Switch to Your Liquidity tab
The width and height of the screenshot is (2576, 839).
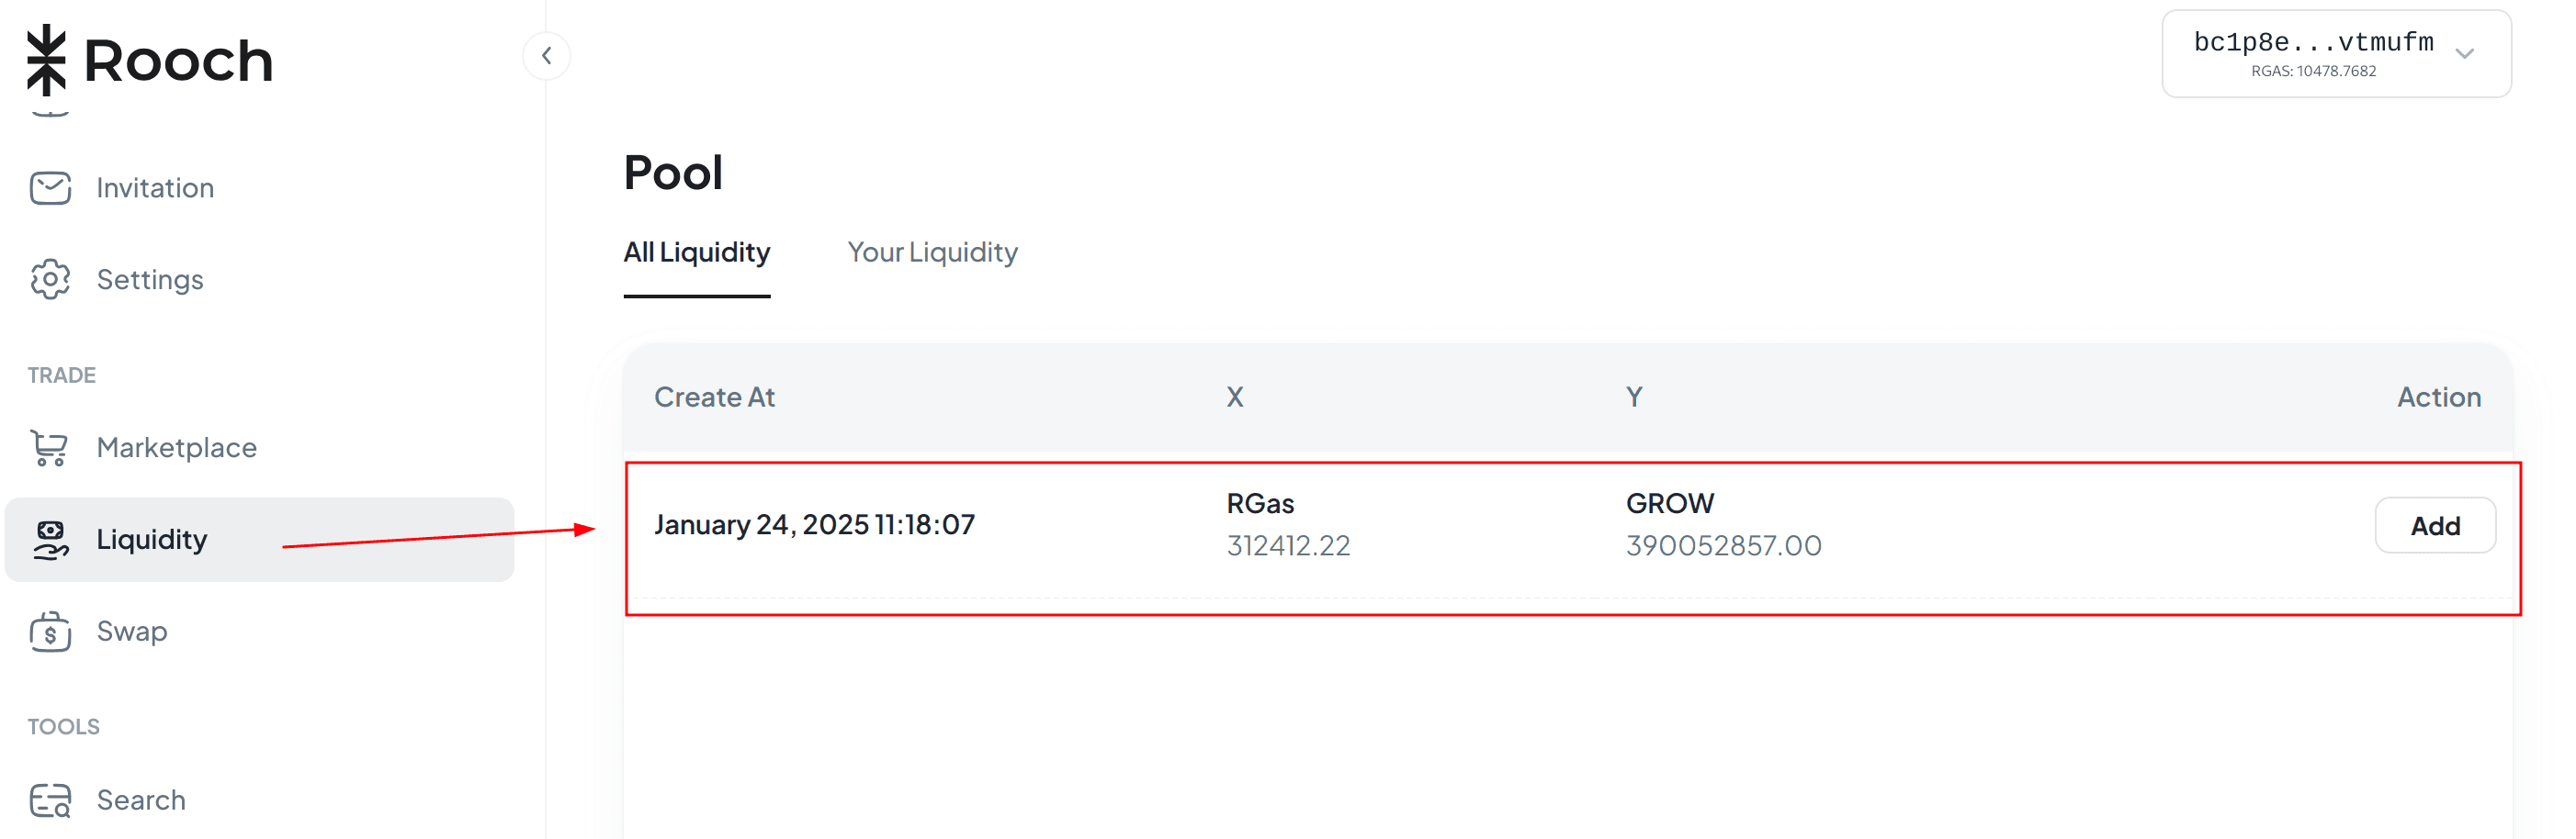(932, 252)
